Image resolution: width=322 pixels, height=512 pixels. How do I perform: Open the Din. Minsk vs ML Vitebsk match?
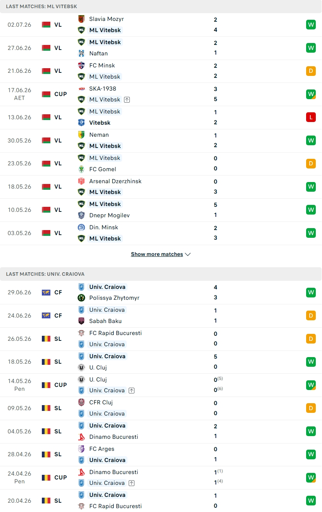pyautogui.click(x=161, y=233)
